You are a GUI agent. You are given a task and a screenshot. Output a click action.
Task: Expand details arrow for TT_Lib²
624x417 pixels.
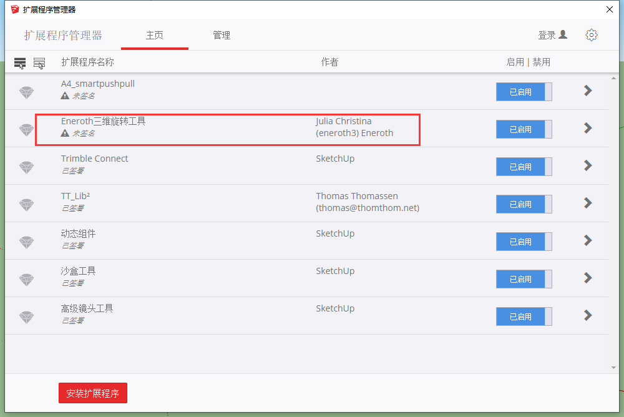tap(588, 203)
